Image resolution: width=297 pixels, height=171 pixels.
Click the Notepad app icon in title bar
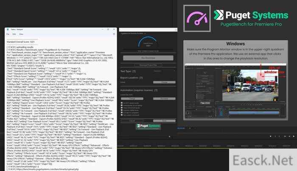pos(8,30)
